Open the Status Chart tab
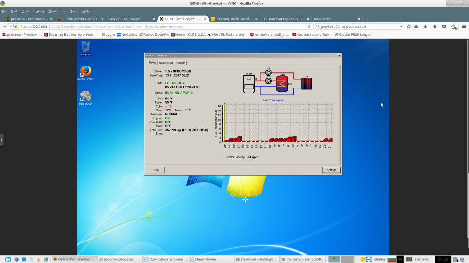 coord(166,63)
